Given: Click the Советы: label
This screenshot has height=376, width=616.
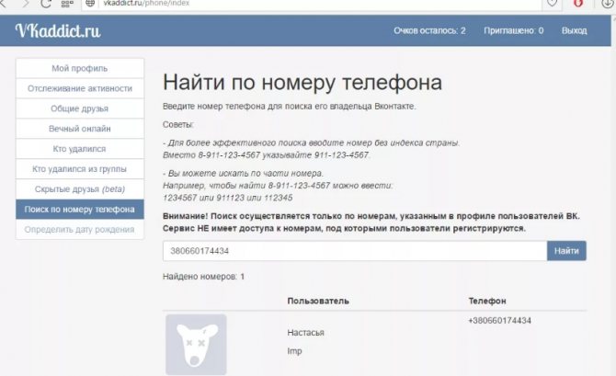Looking at the screenshot, I should click(178, 124).
